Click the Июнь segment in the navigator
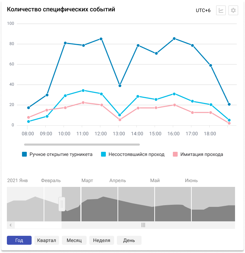Screen dimensions: 245x253 (213, 204)
